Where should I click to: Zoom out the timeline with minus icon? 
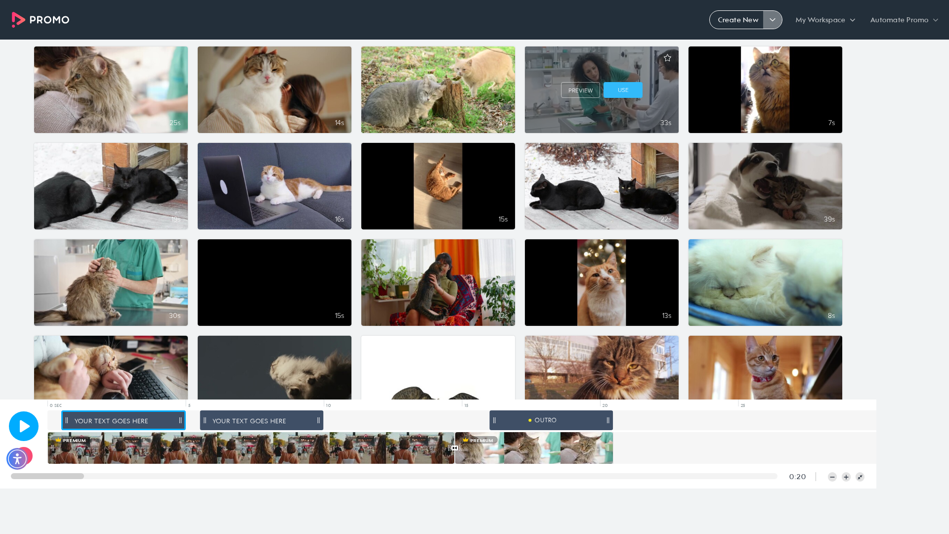click(x=832, y=477)
